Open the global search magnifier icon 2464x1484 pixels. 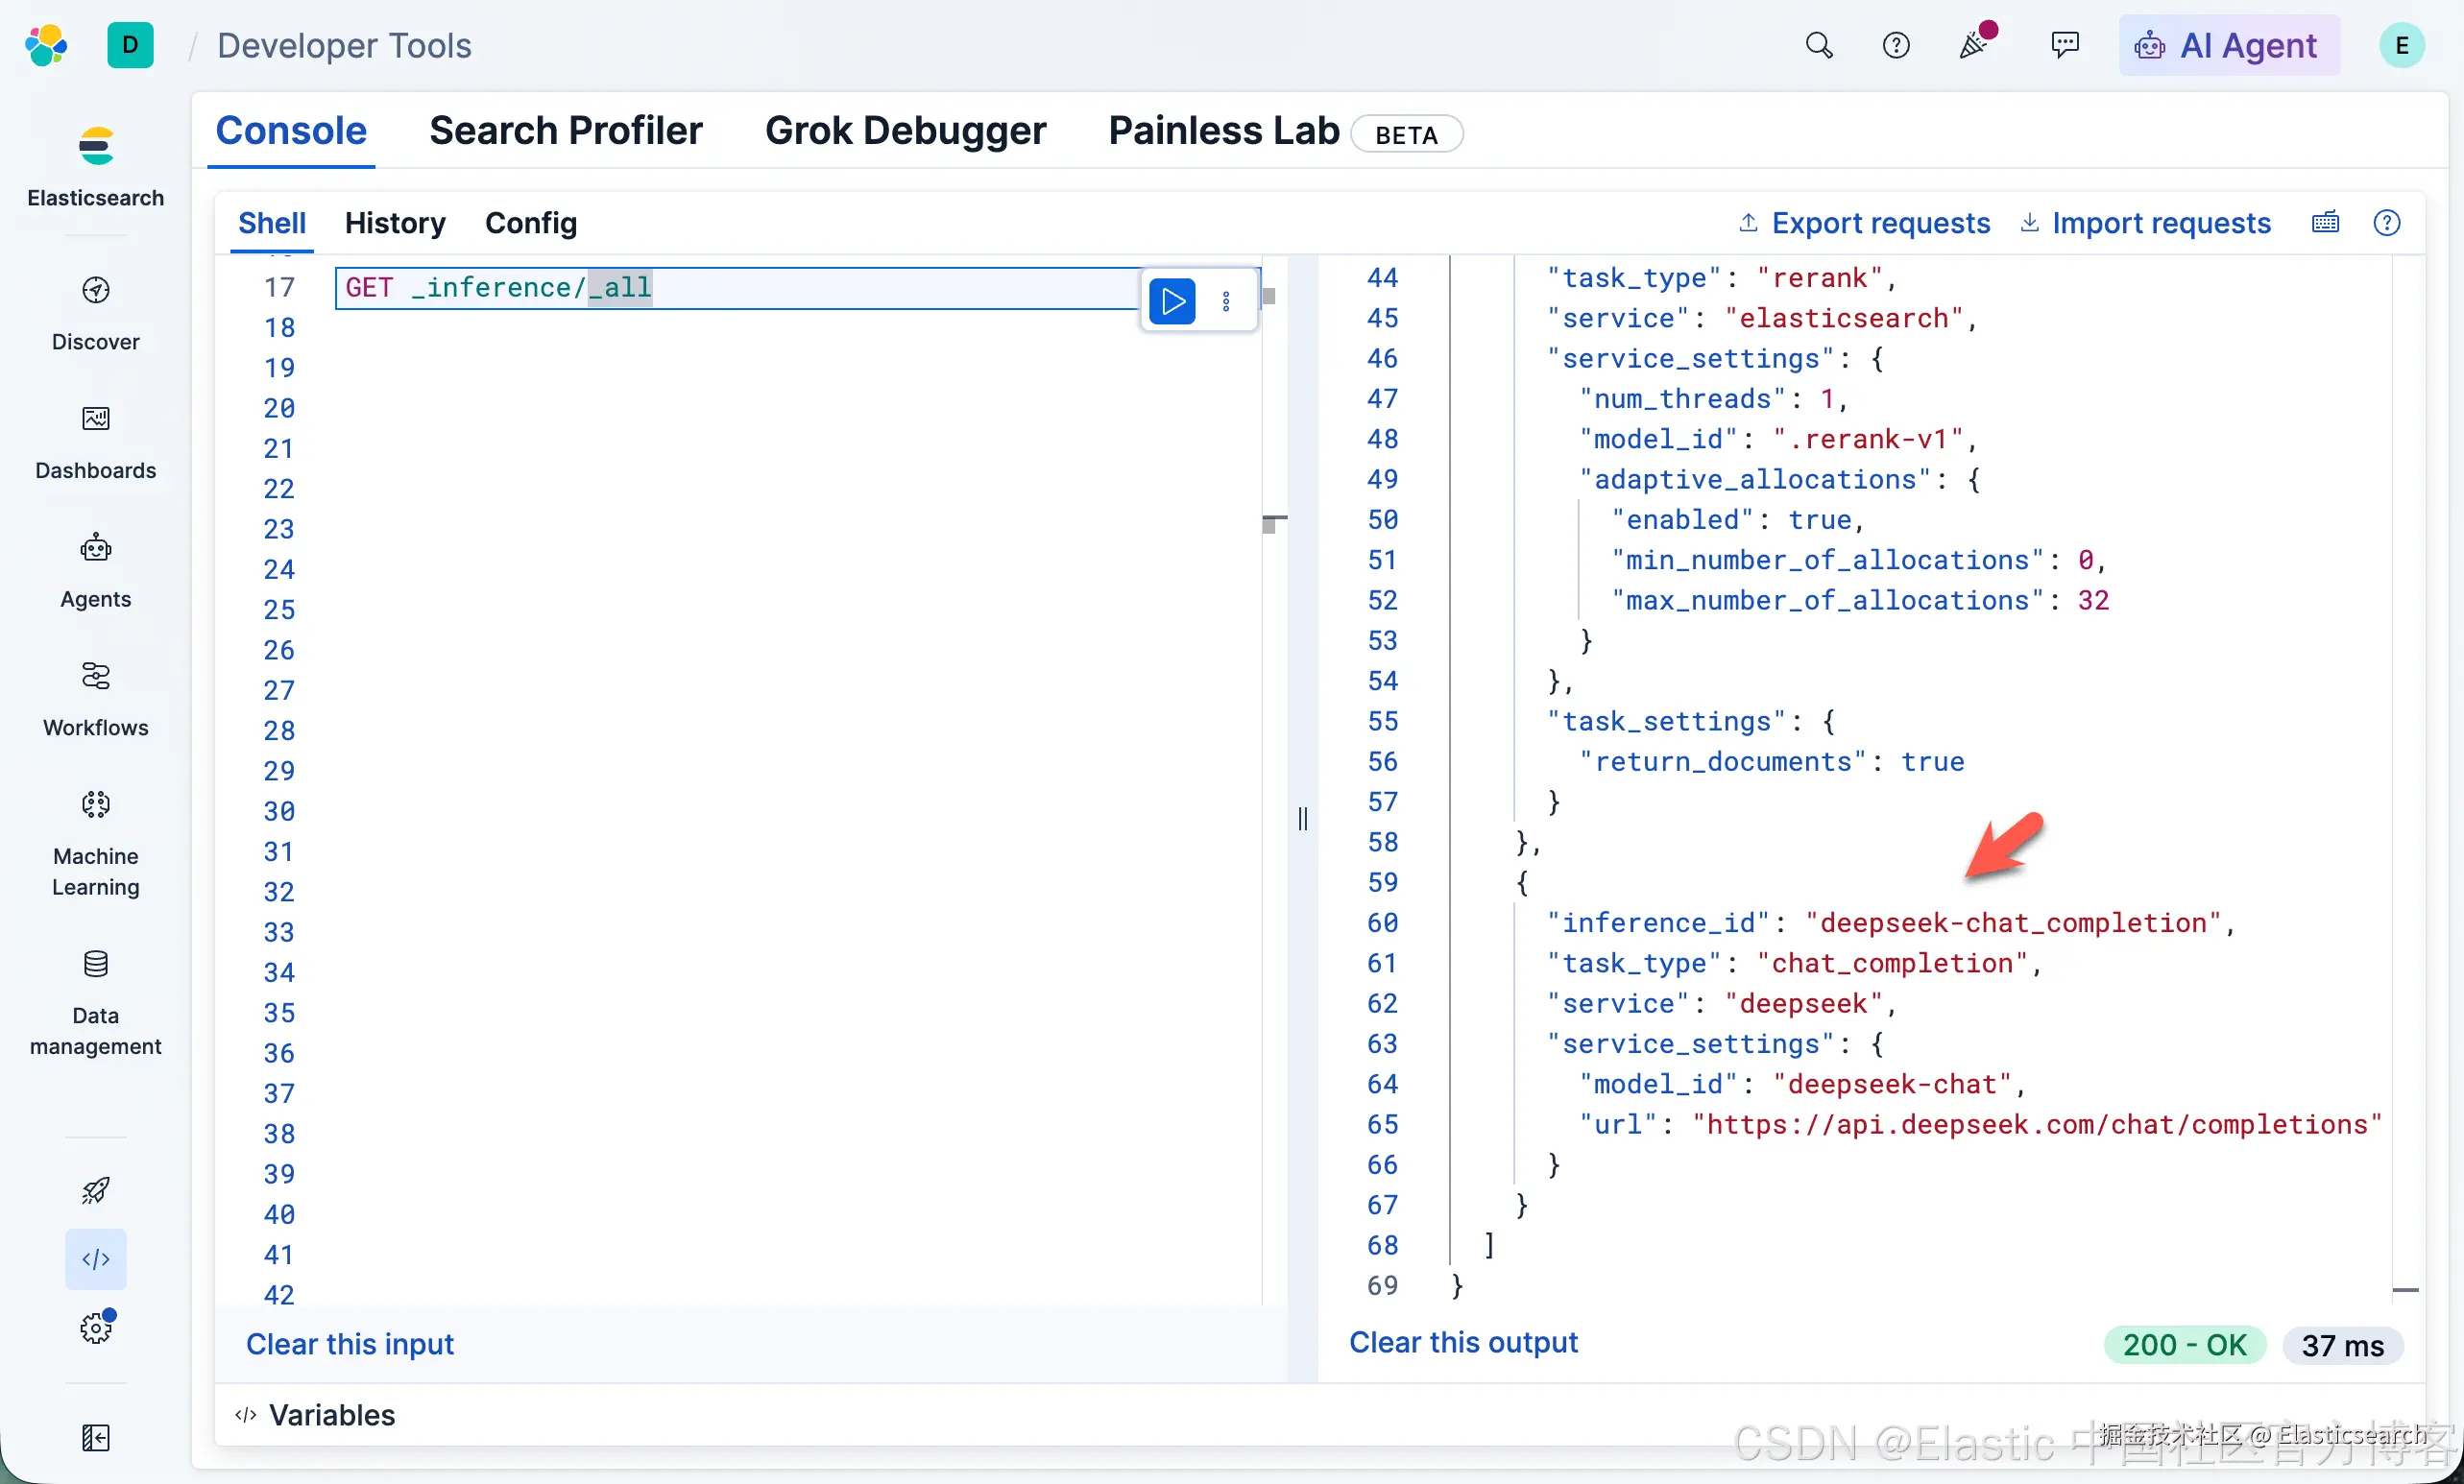1819,45
